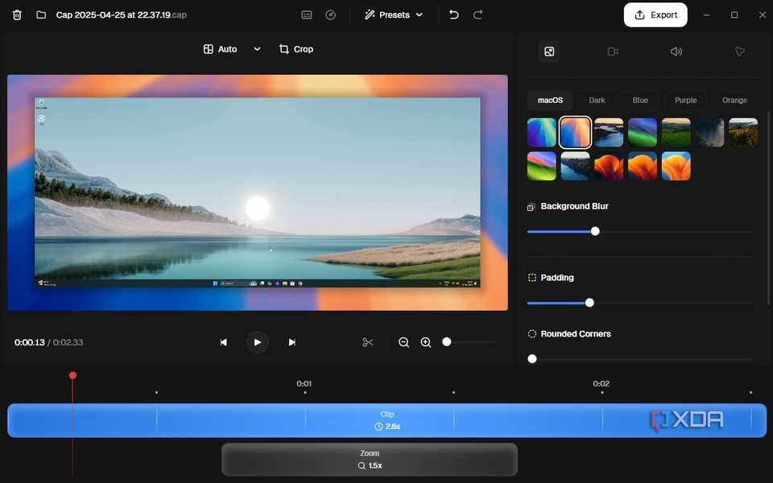Screen dimensions: 773x483
Task: Select the Dark background category
Action: (597, 100)
